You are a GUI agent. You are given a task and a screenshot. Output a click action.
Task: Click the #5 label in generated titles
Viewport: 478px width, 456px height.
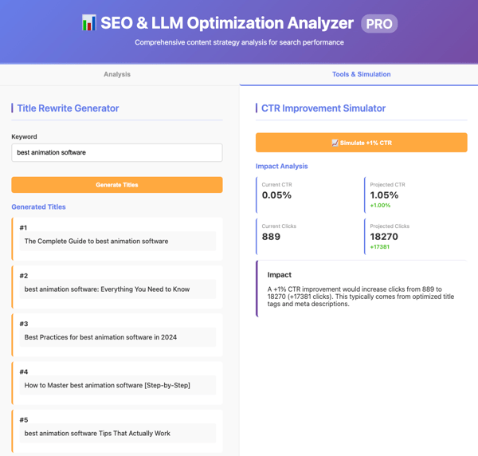[x=23, y=419]
